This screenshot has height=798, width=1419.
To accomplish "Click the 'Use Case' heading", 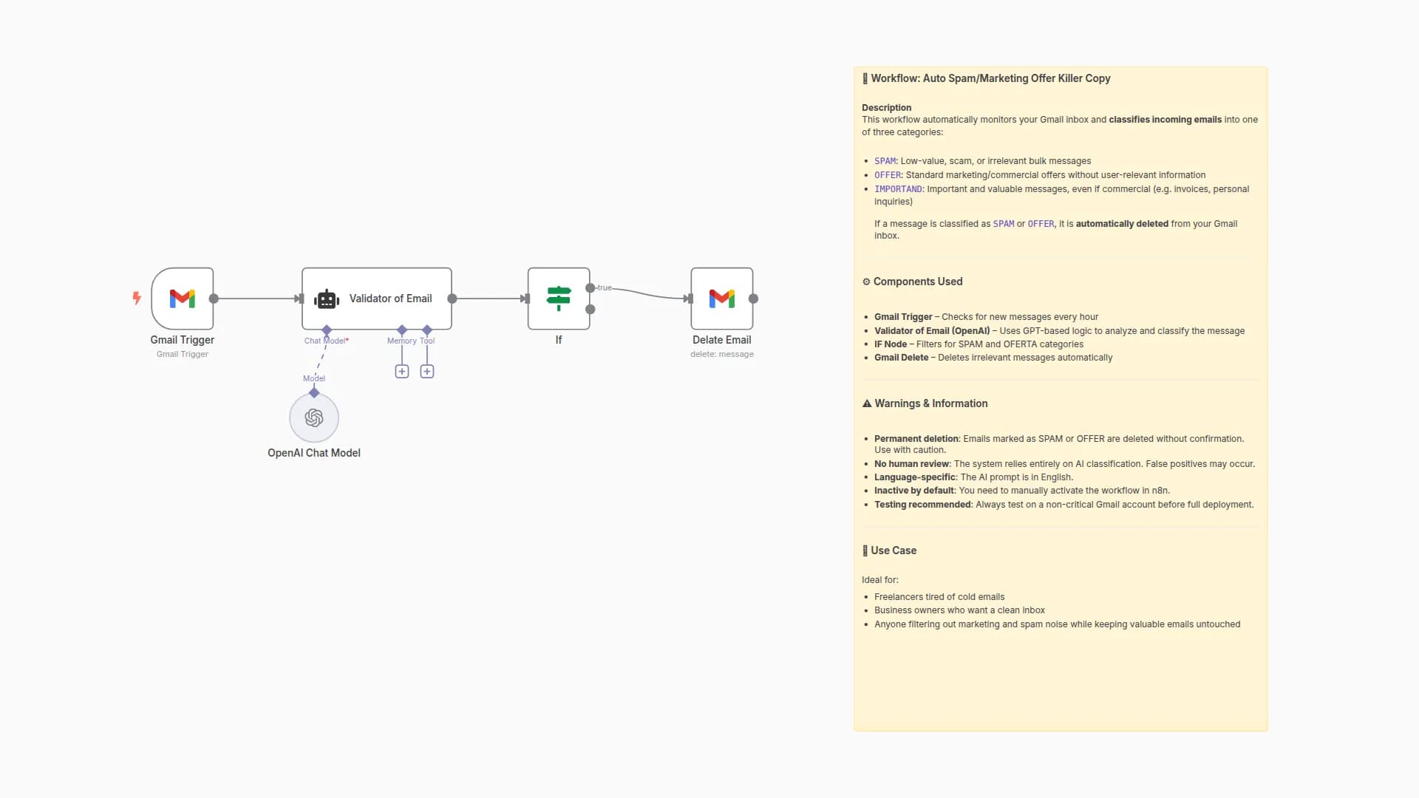I will click(x=890, y=550).
